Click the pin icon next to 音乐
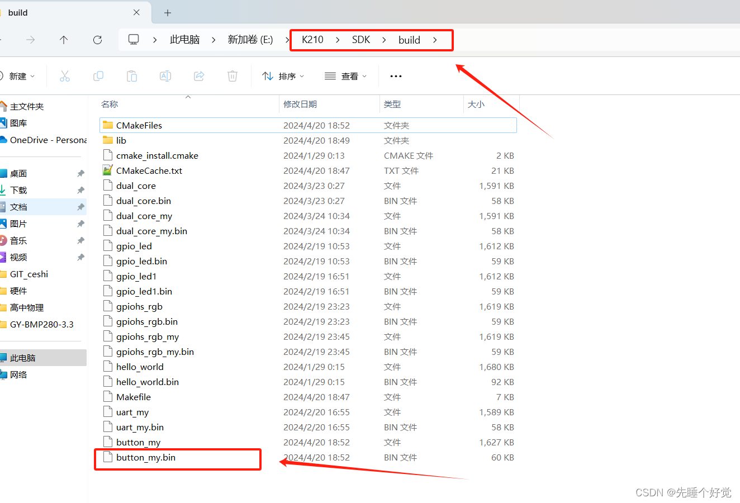 (x=80, y=240)
